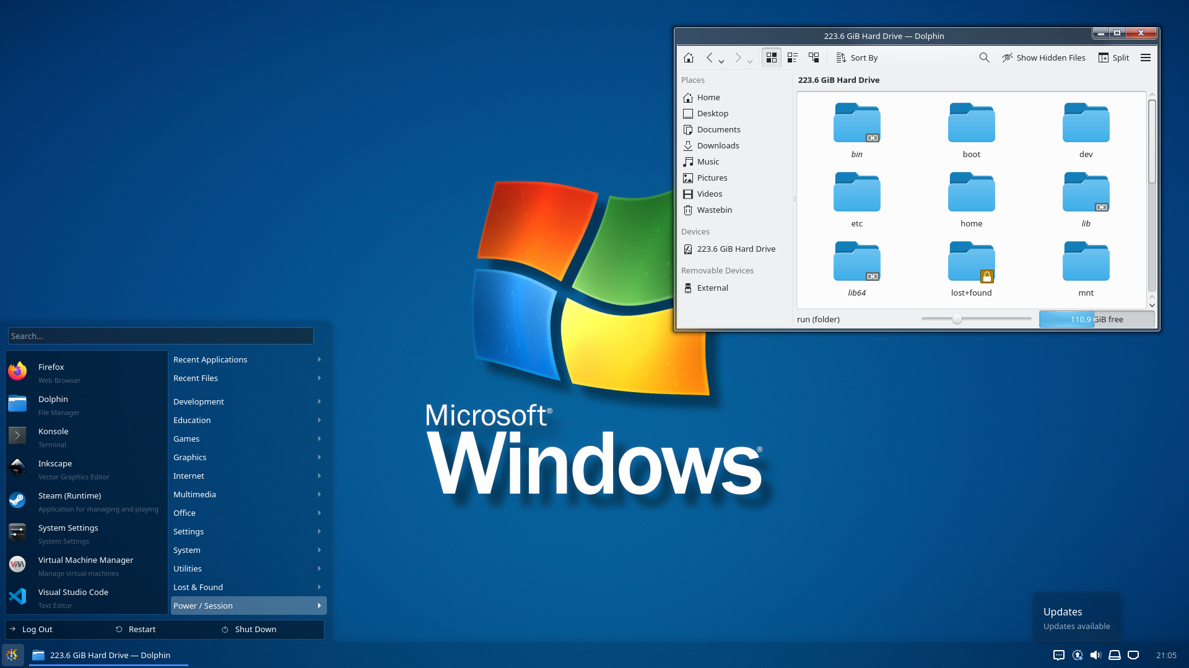Expand Education category

point(248,420)
